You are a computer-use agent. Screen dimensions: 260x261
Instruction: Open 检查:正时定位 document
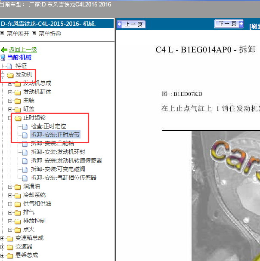(49, 126)
